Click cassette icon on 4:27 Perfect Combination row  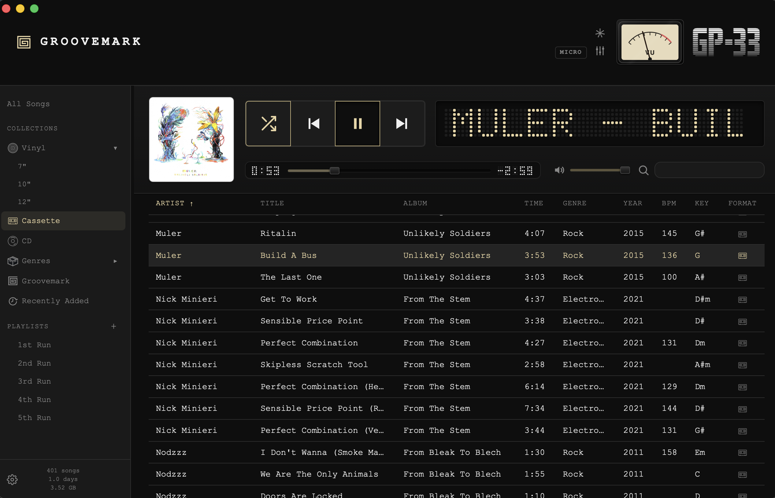742,344
